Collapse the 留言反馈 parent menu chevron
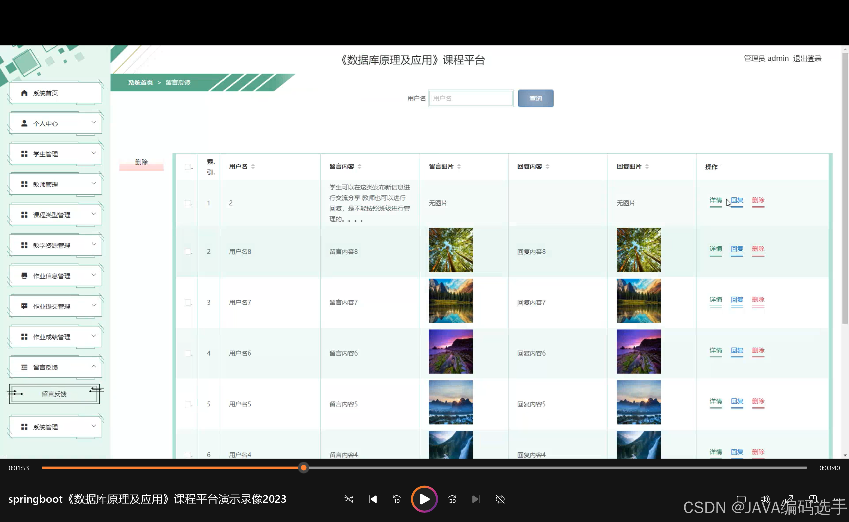This screenshot has width=849, height=522. click(x=94, y=366)
